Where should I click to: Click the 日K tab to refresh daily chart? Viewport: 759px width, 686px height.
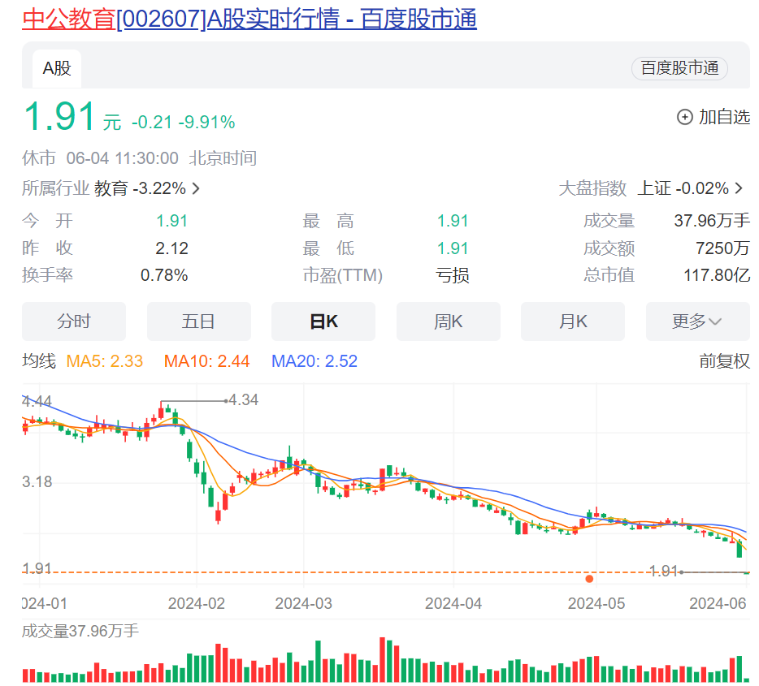pos(323,321)
